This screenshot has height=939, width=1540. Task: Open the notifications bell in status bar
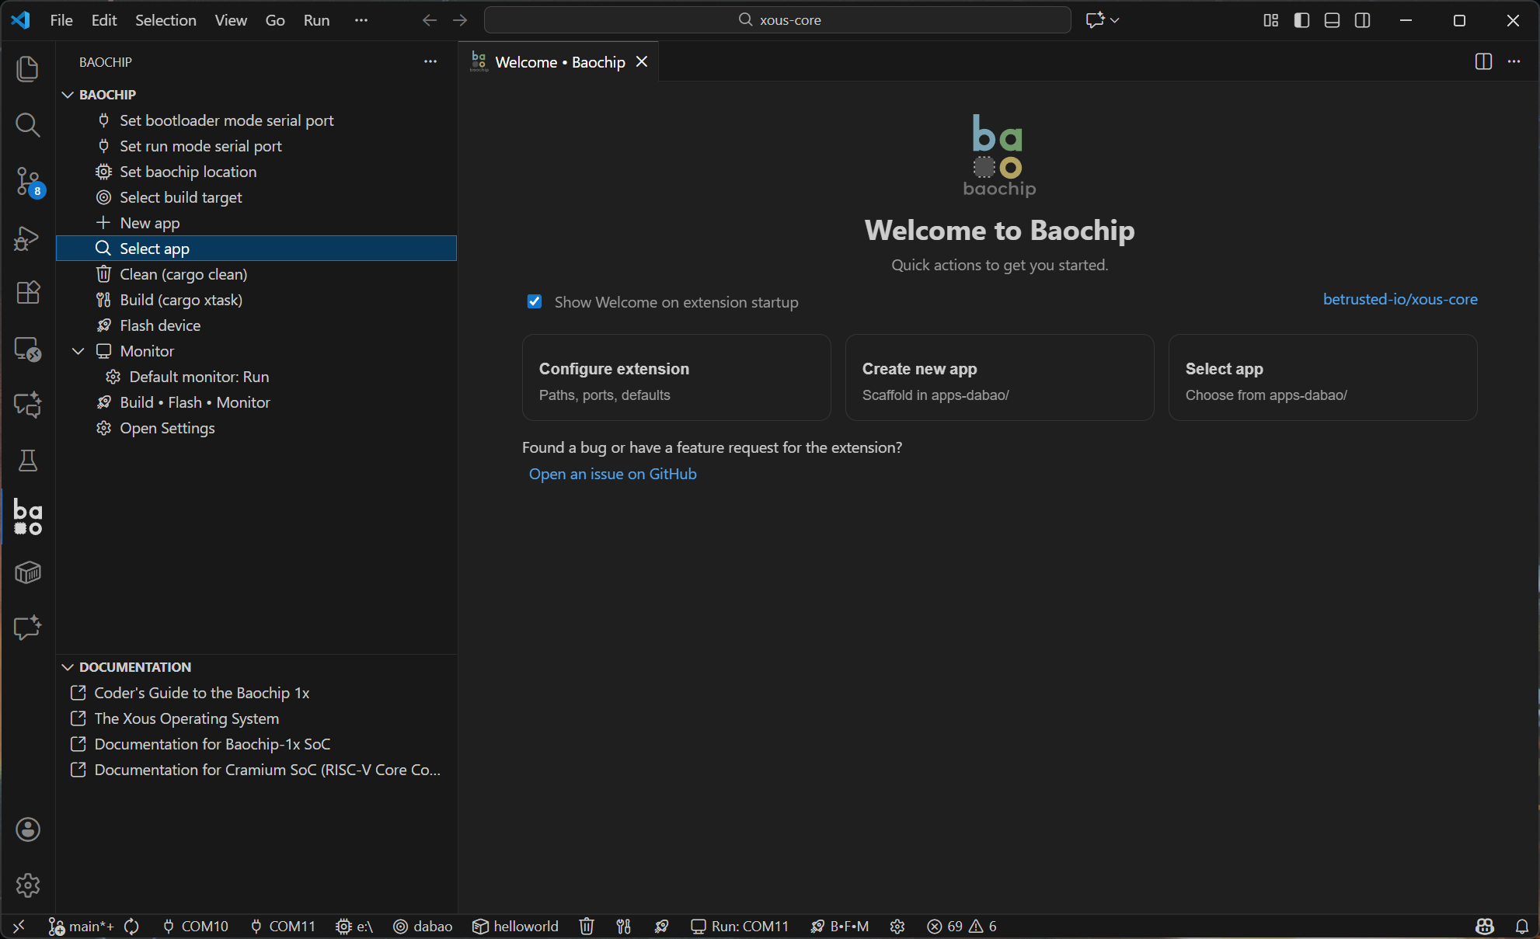[x=1521, y=926]
